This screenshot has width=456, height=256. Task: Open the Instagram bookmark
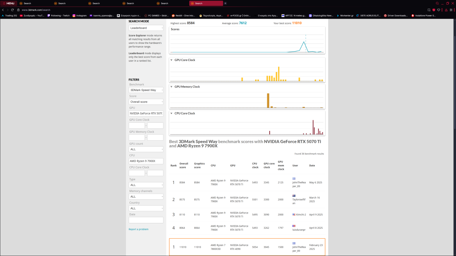click(x=80, y=16)
